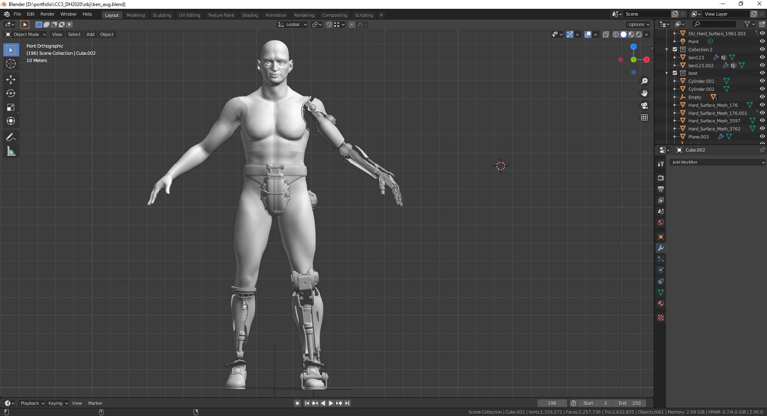This screenshot has height=416, width=767.
Task: Play animation forward
Action: coord(331,403)
